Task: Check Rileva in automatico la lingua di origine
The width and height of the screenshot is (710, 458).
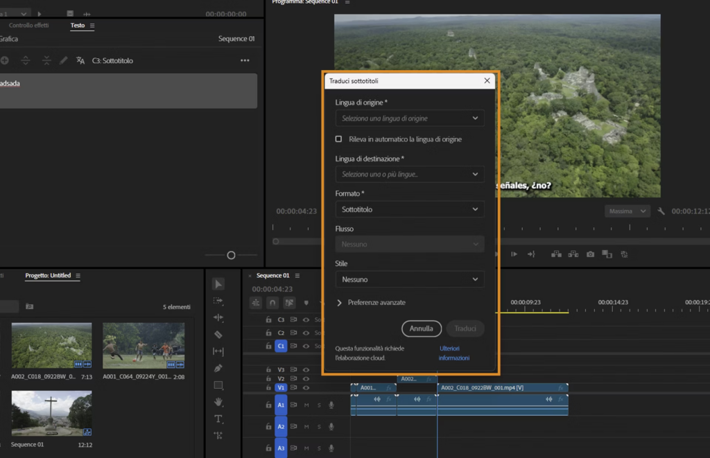Action: [338, 139]
